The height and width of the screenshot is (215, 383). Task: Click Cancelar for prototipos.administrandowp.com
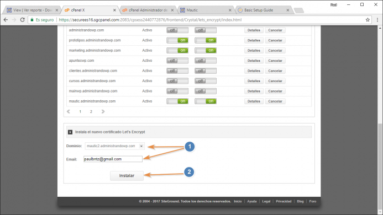pos(275,40)
